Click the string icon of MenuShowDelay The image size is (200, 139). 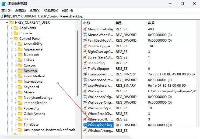tap(85, 29)
